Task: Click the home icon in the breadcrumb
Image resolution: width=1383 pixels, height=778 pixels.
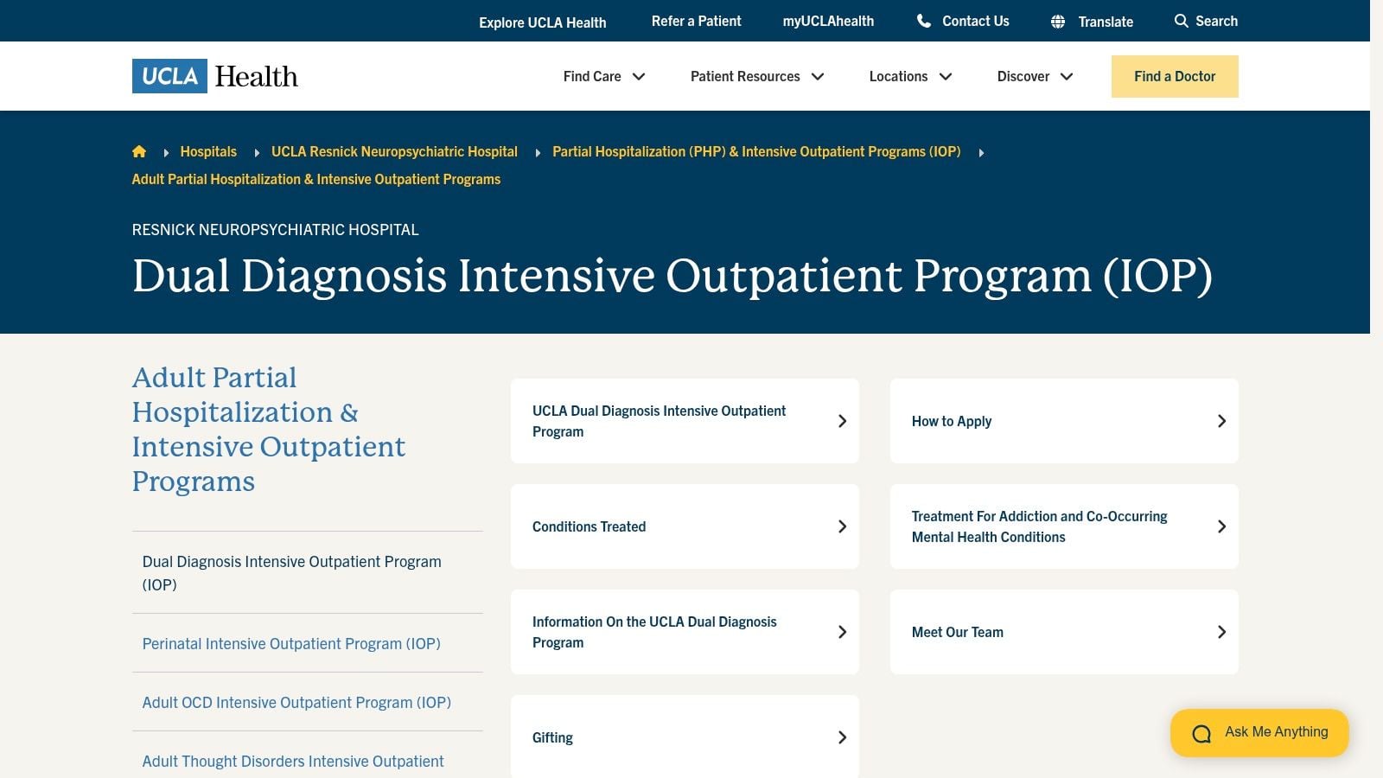Action: pyautogui.click(x=139, y=152)
